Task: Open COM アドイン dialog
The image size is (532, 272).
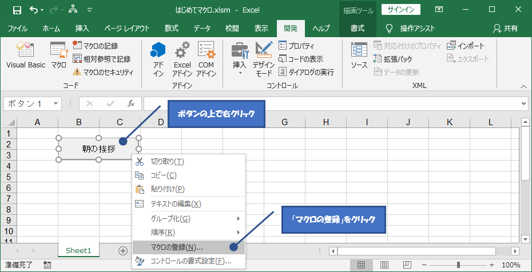Action: click(x=207, y=59)
